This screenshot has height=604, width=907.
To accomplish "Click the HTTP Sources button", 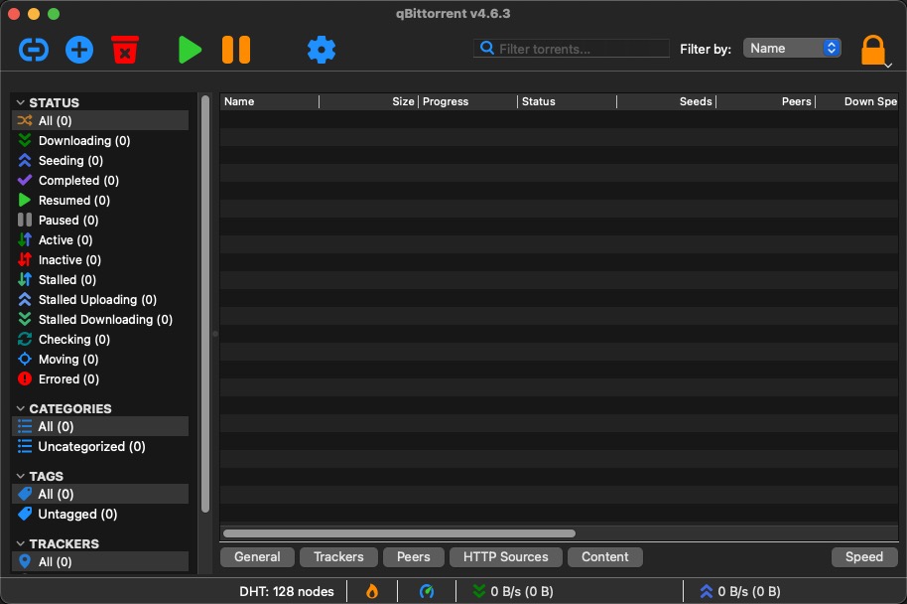I will pyautogui.click(x=506, y=556).
